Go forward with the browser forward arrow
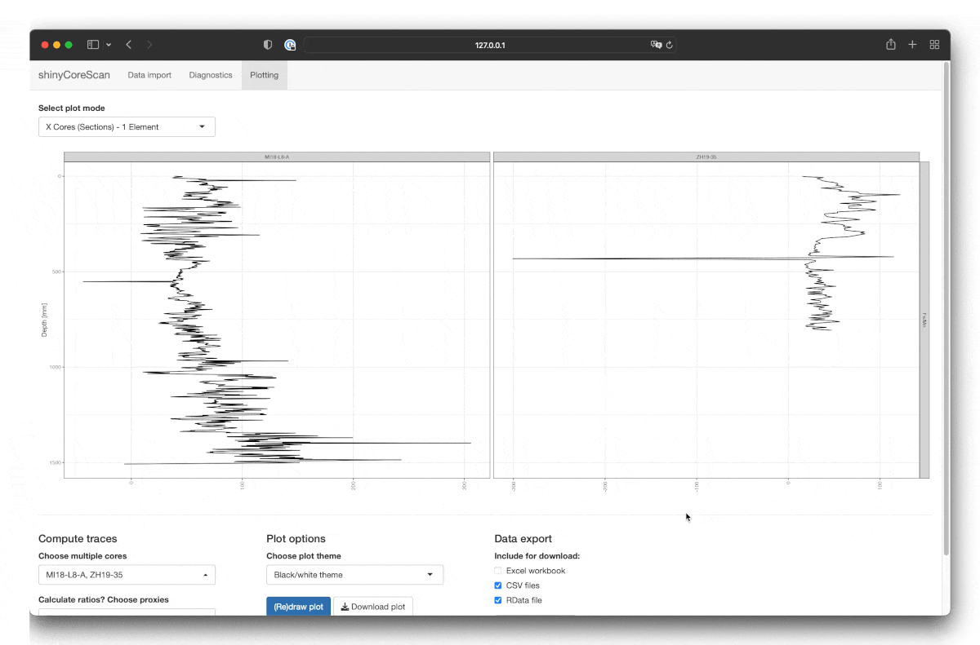Image resolution: width=980 pixels, height=645 pixels. click(x=149, y=45)
